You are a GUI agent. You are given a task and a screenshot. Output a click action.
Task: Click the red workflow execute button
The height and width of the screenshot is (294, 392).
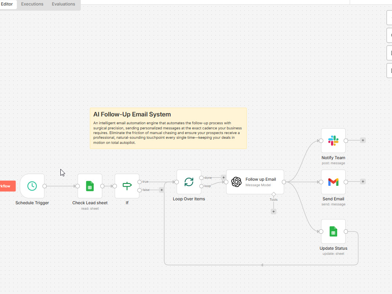[7, 186]
